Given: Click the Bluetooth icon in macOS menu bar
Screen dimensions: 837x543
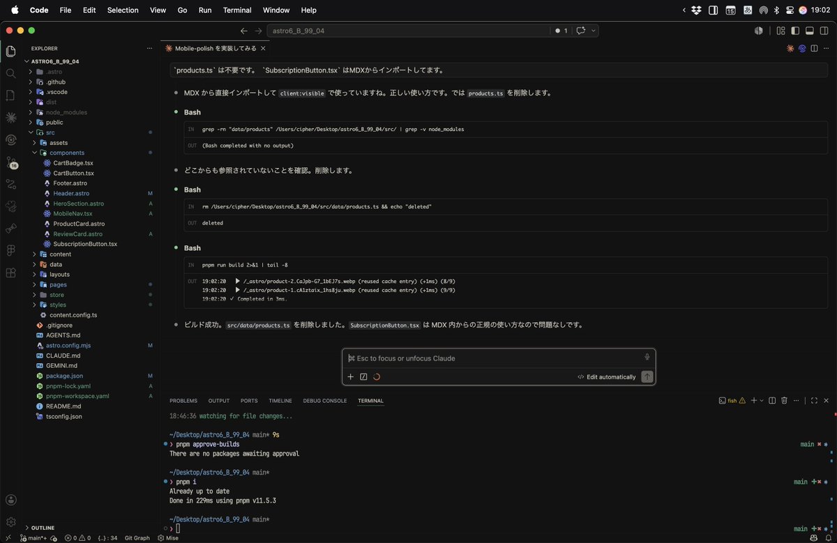Looking at the screenshot, I should 776,10.
